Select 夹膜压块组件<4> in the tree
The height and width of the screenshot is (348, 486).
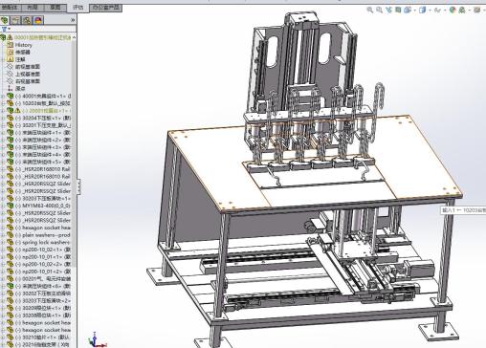coord(43,155)
